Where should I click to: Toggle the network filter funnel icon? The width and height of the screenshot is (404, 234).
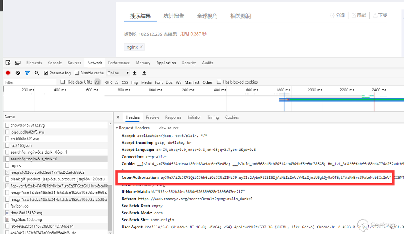pos(27,73)
